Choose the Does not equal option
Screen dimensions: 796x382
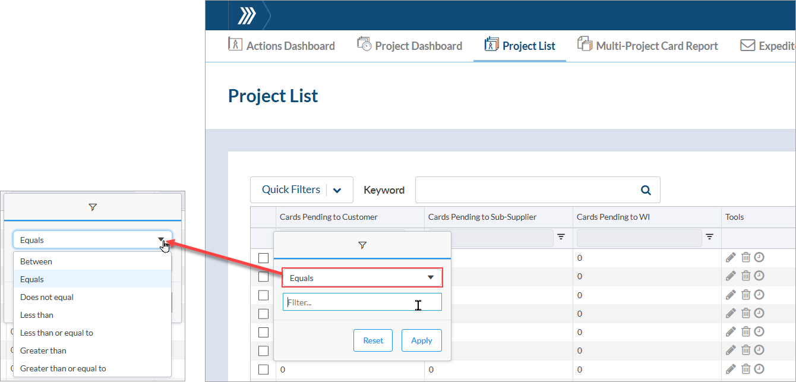92,297
